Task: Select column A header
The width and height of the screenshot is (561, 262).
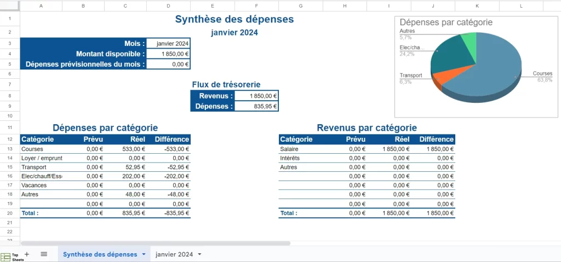Action: 41,5
